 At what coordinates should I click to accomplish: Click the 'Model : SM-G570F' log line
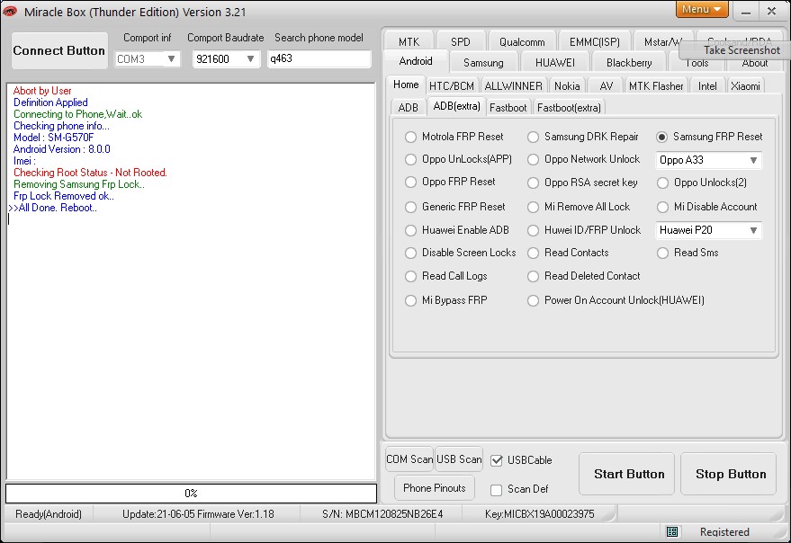(53, 138)
